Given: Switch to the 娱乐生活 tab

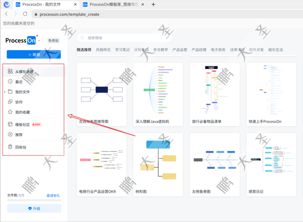Looking at the screenshot, I should click(276, 50).
